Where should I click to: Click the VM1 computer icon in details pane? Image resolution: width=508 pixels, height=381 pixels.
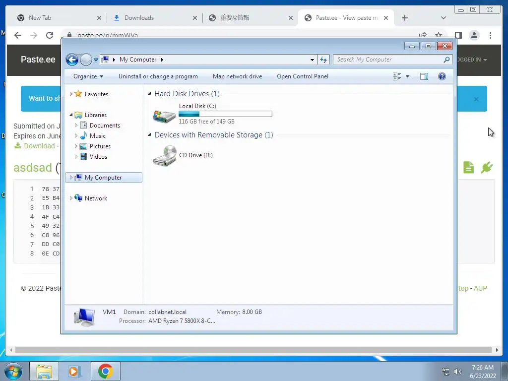84,317
